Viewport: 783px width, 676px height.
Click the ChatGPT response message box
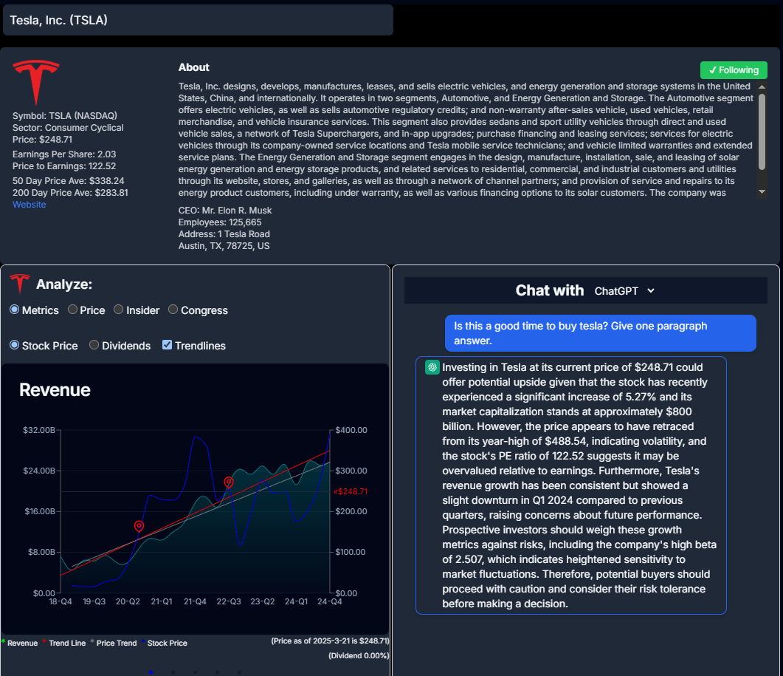point(570,485)
